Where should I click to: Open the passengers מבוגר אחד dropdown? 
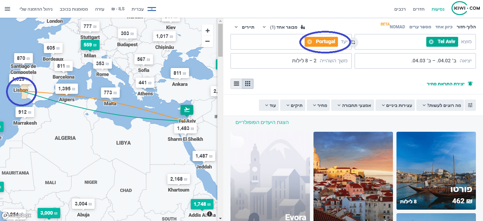coord(283,27)
